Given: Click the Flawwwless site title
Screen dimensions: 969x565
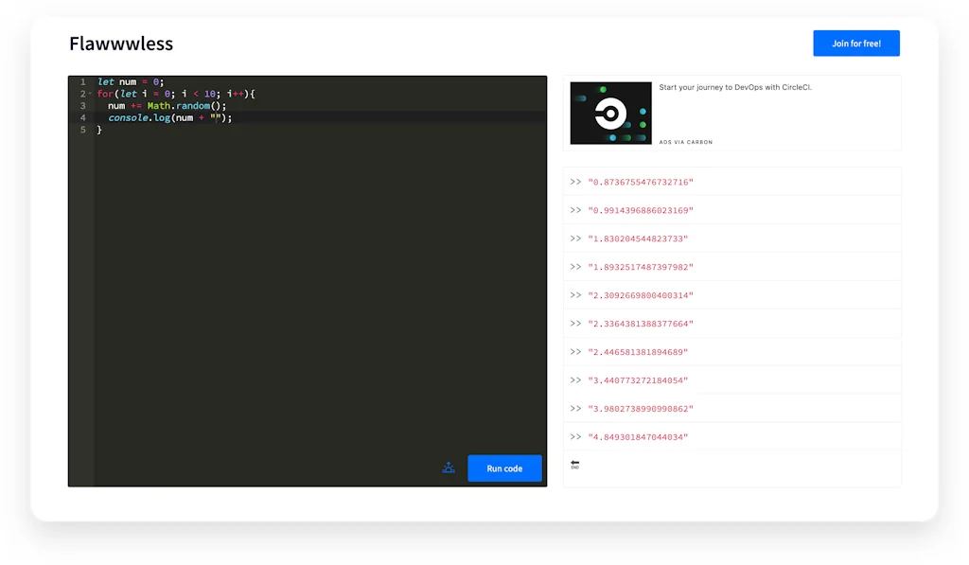Looking at the screenshot, I should pos(121,44).
